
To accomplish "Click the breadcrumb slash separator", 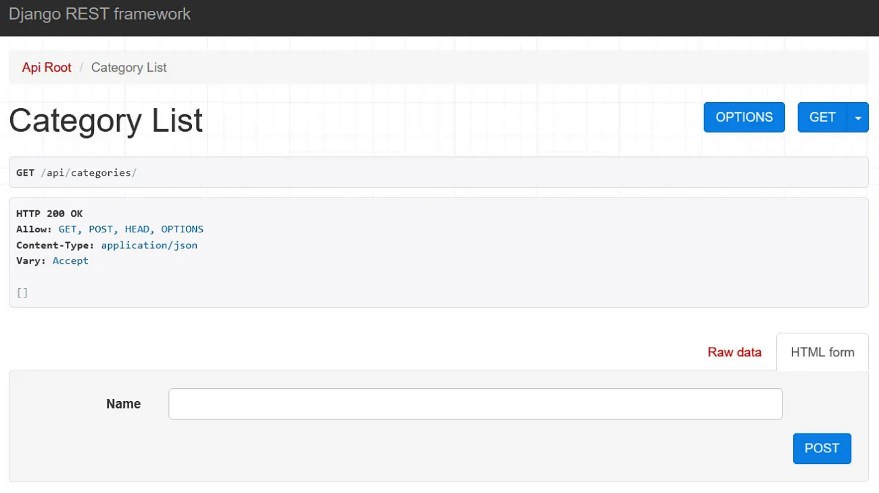I will pos(81,68).
